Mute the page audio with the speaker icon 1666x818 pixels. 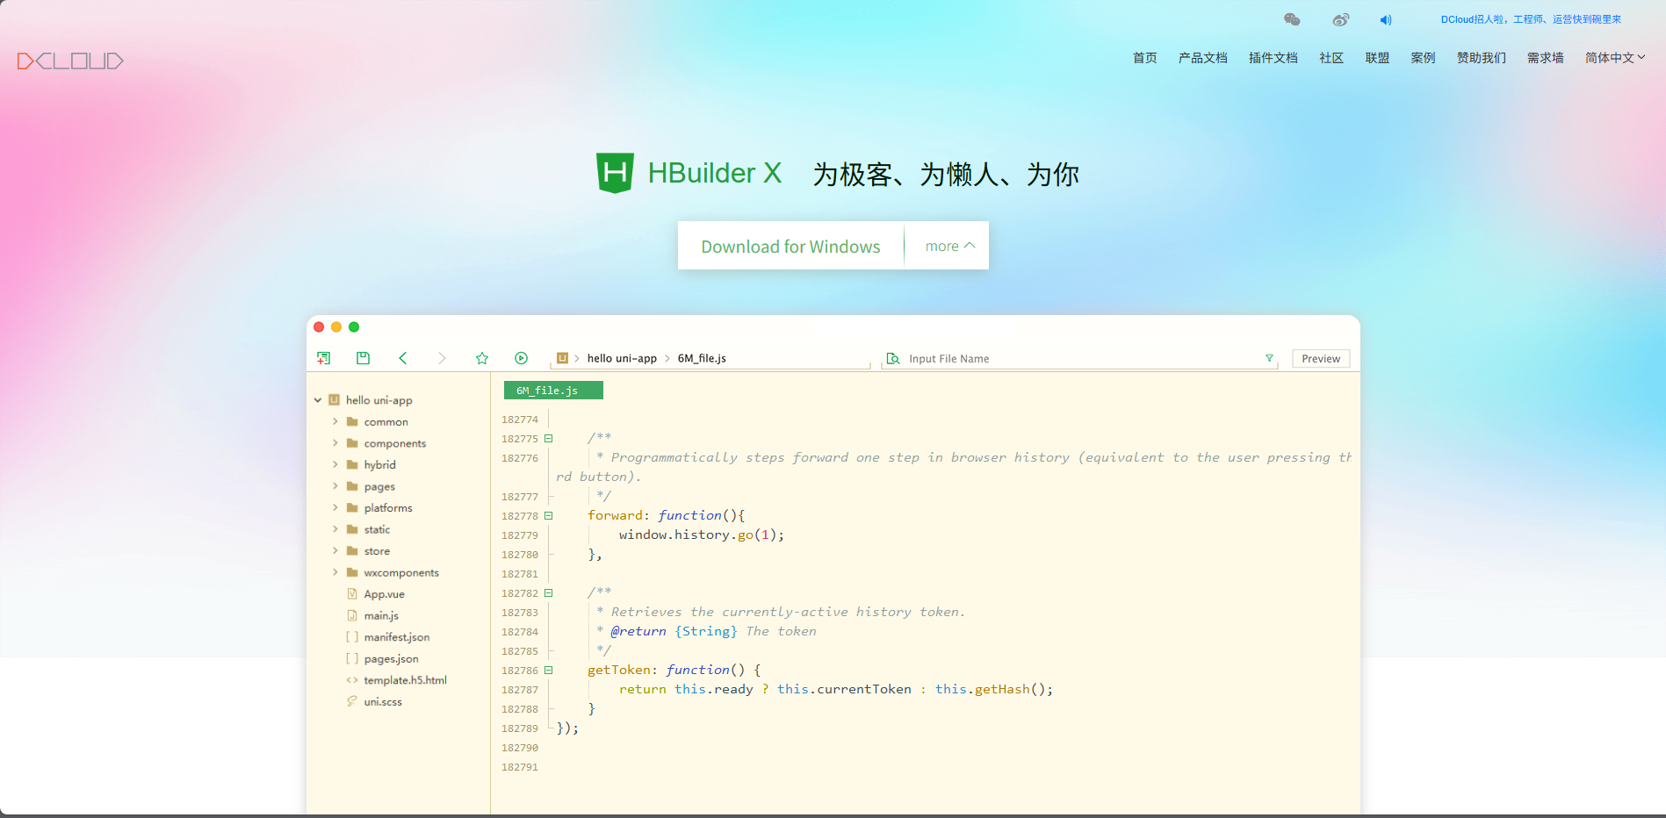point(1387,18)
